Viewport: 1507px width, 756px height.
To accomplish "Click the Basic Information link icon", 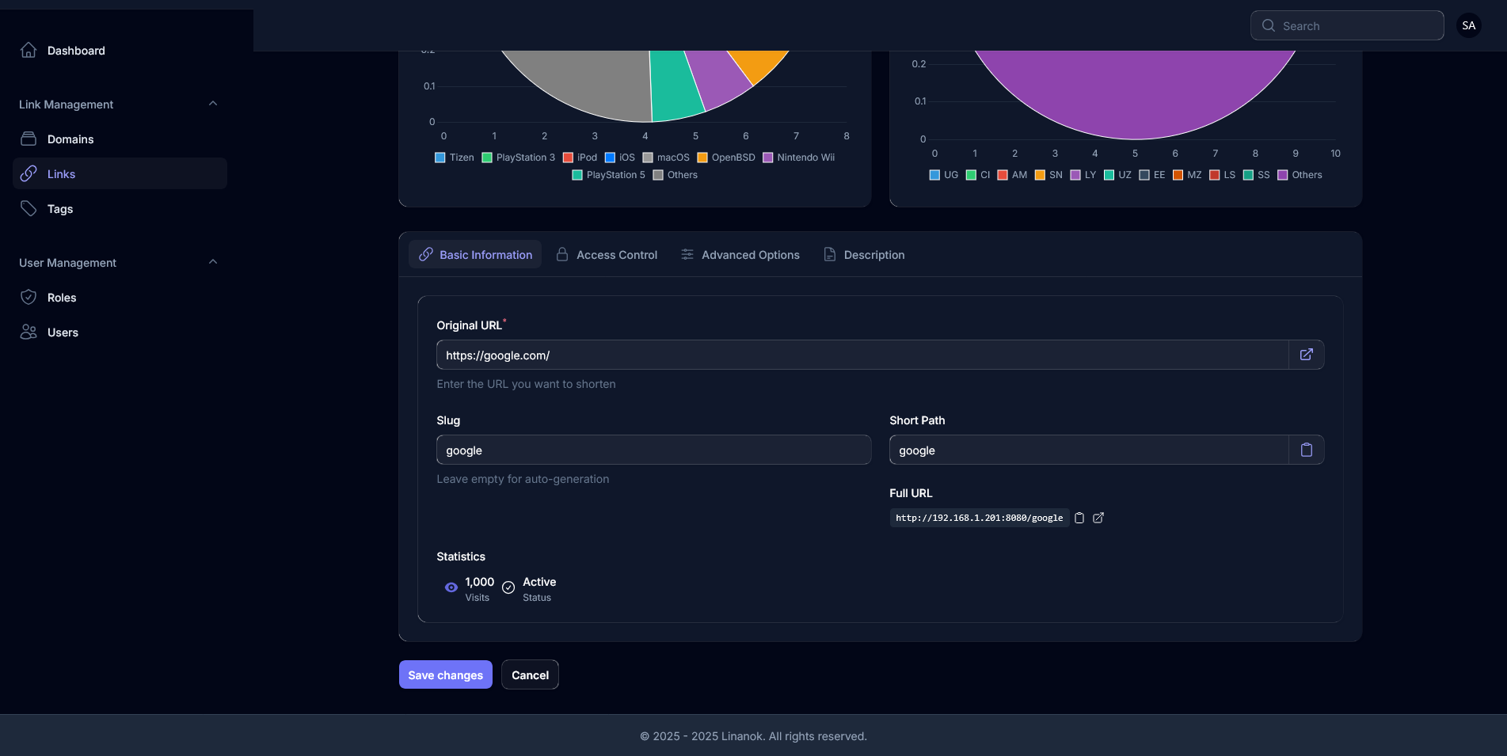I will pos(426,254).
